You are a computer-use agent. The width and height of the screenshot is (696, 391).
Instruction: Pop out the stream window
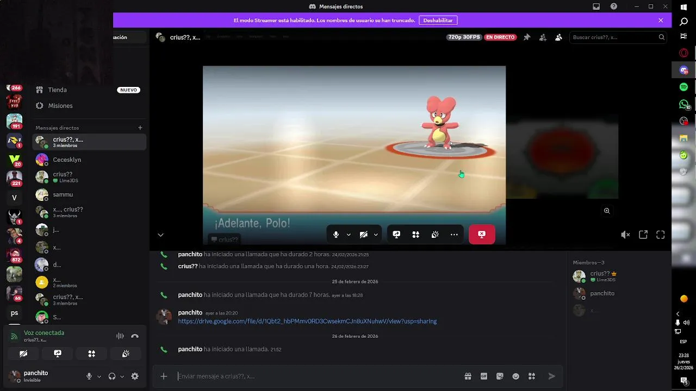coord(643,235)
